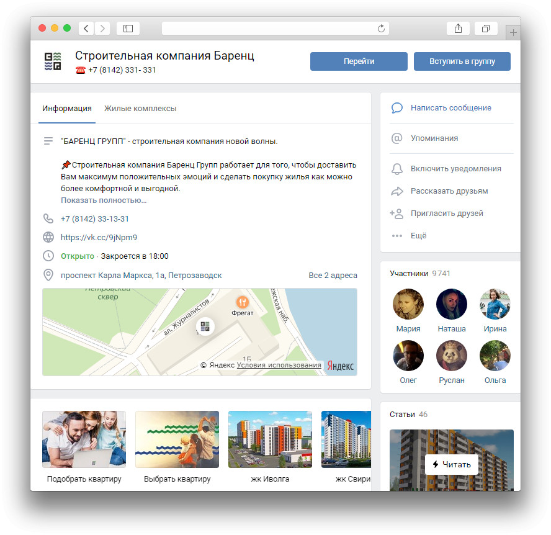Viewport: 551px width, 535px height.
Task: Open the https://vk.cc/9jNpm9 link
Action: coord(99,237)
